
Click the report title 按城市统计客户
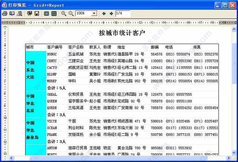122,32
